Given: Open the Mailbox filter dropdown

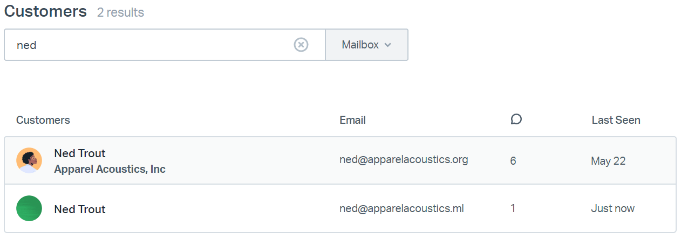Looking at the screenshot, I should pyautogui.click(x=366, y=45).
